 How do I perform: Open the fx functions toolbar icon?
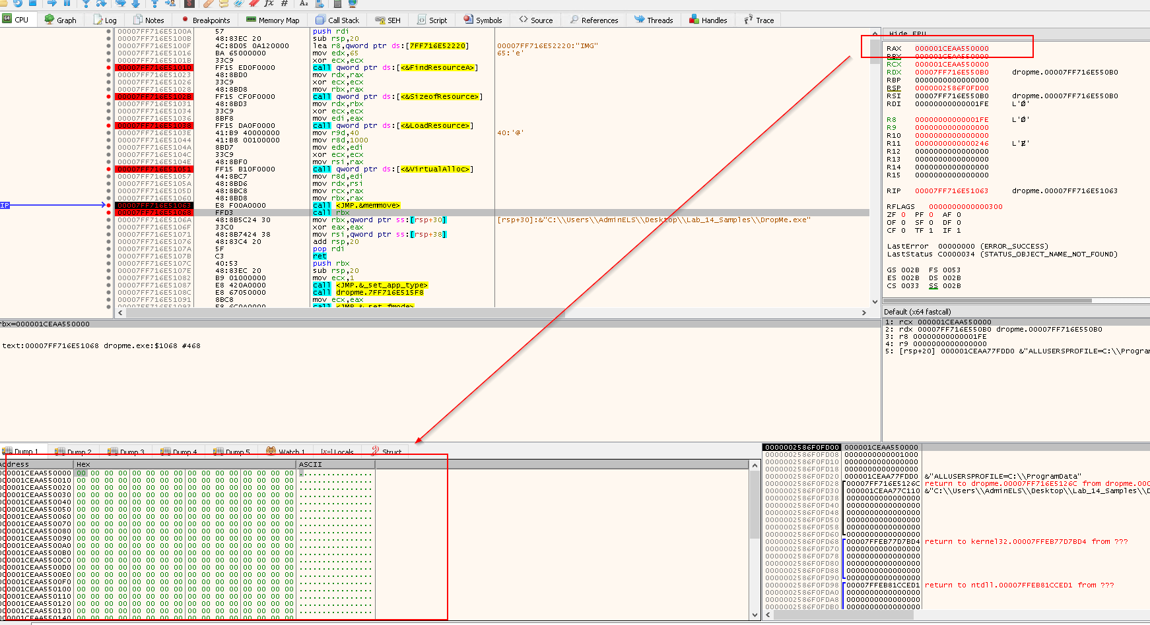pyautogui.click(x=269, y=3)
